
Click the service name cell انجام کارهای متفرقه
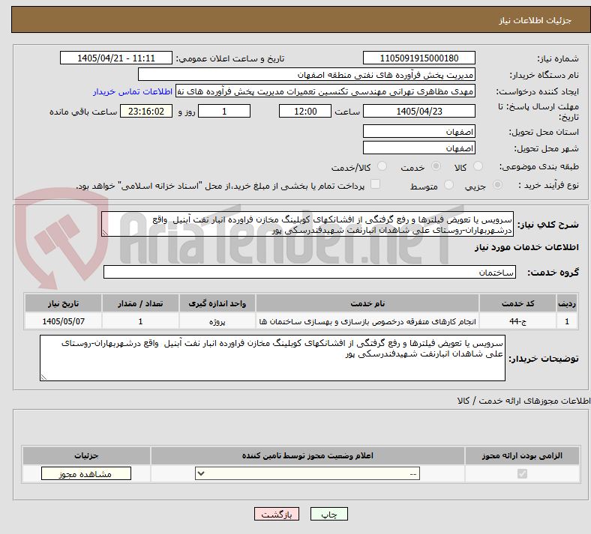tap(367, 321)
